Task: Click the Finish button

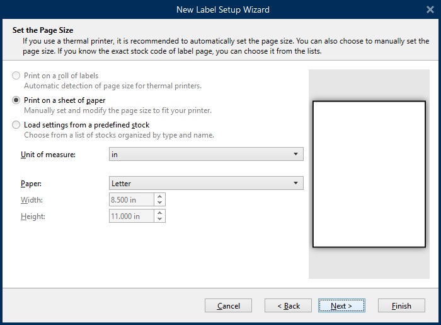Action: click(401, 305)
